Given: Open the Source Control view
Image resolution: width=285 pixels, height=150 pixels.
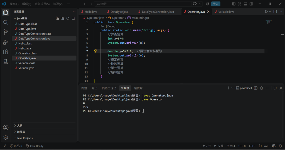Looking at the screenshot, I should click(6, 32).
